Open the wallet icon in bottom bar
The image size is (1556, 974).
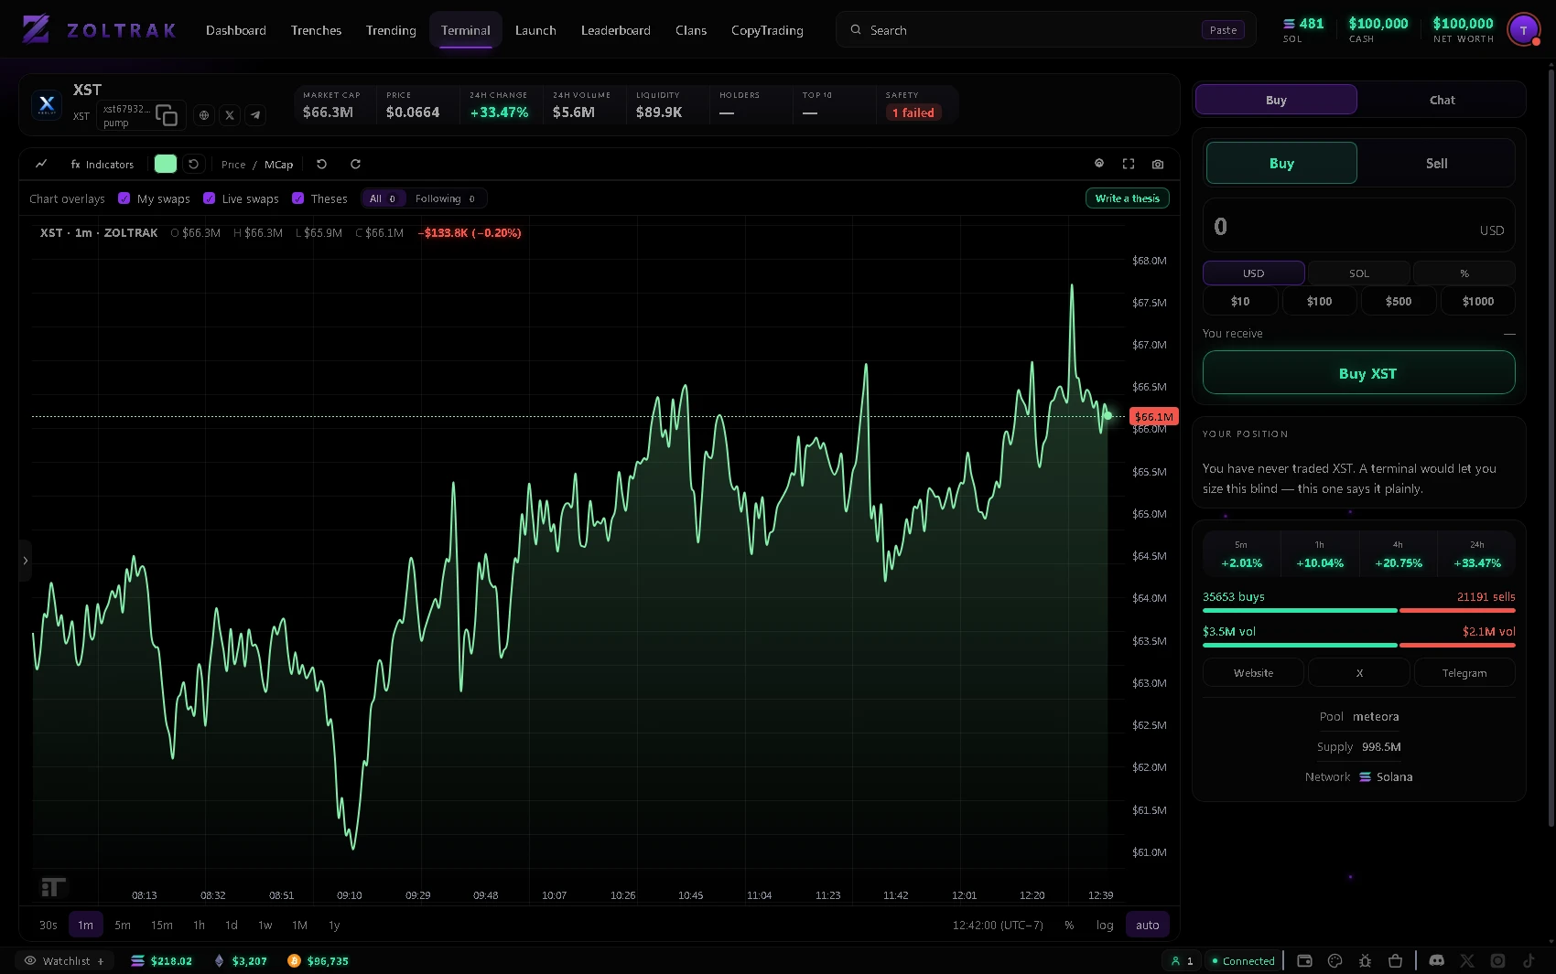pos(1304,960)
